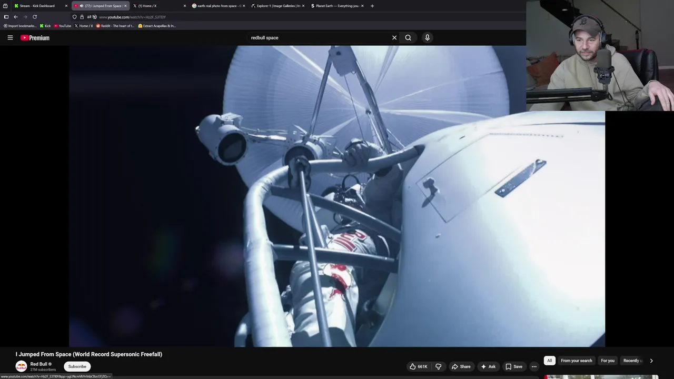Click the 27M subscribers text
Screen dimensions: 674x379
click(x=43, y=370)
